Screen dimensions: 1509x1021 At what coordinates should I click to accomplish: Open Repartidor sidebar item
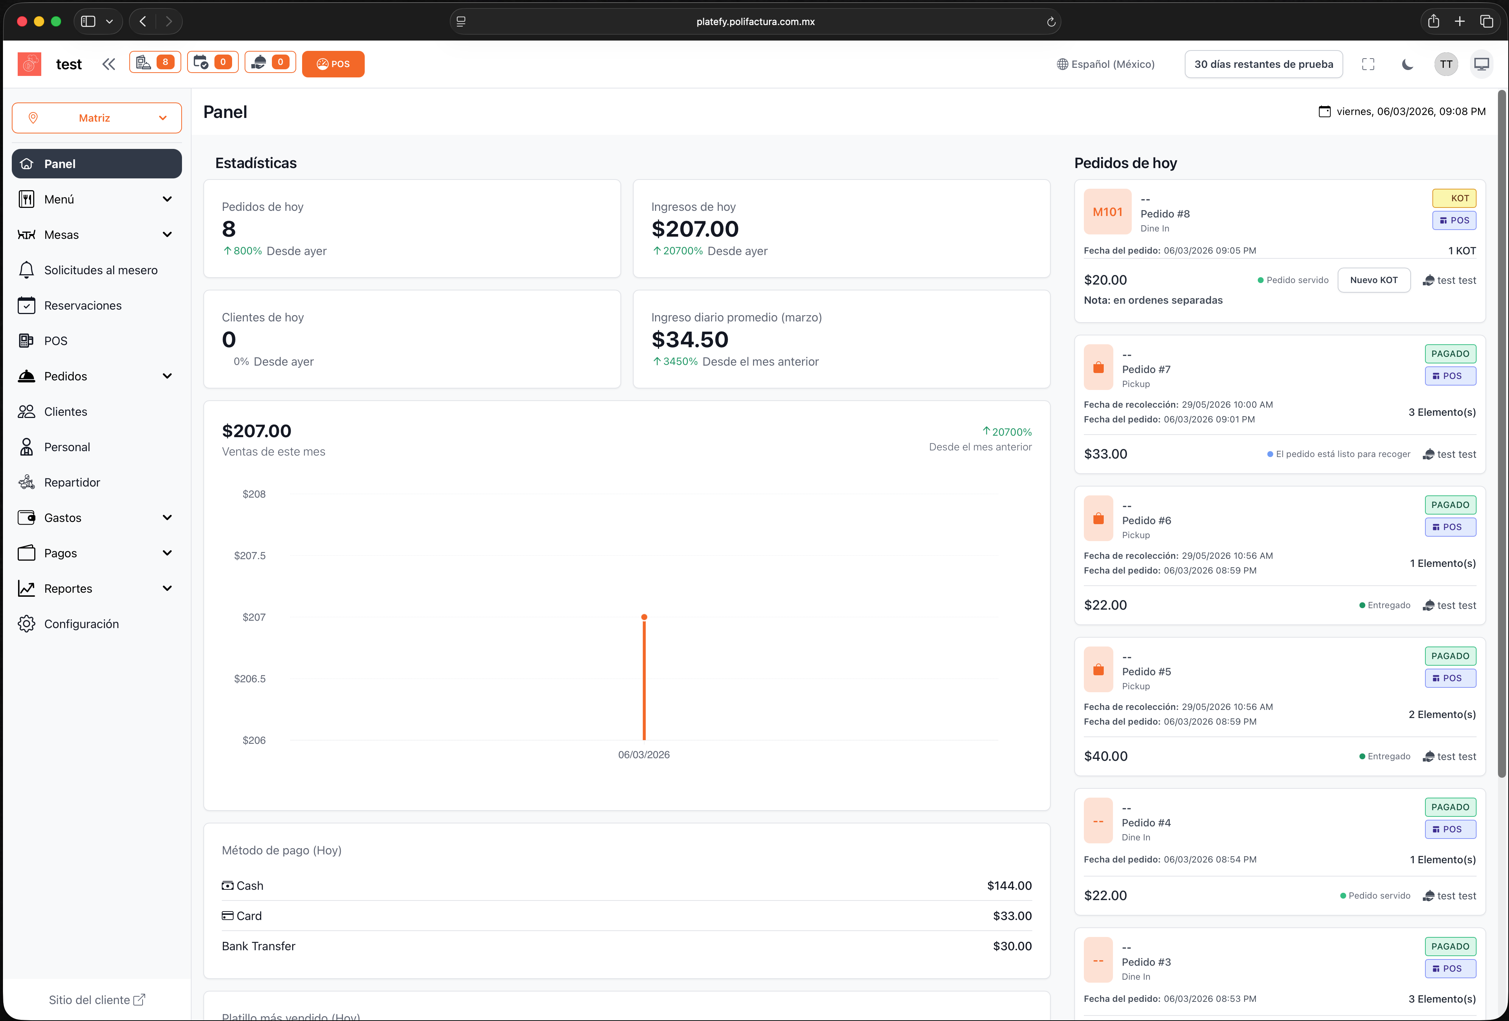coord(72,482)
